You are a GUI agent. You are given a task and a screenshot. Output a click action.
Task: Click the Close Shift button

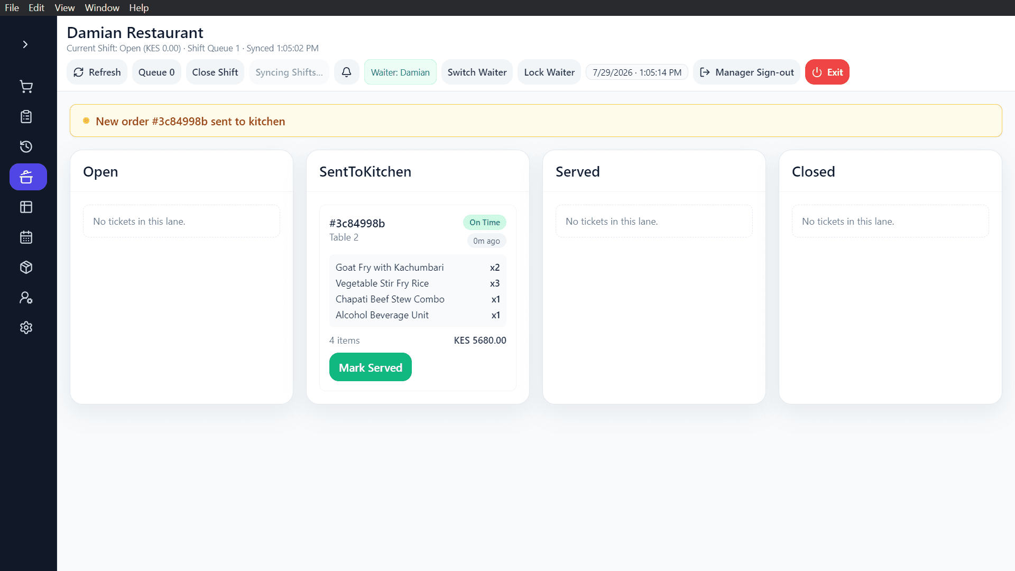point(215,72)
